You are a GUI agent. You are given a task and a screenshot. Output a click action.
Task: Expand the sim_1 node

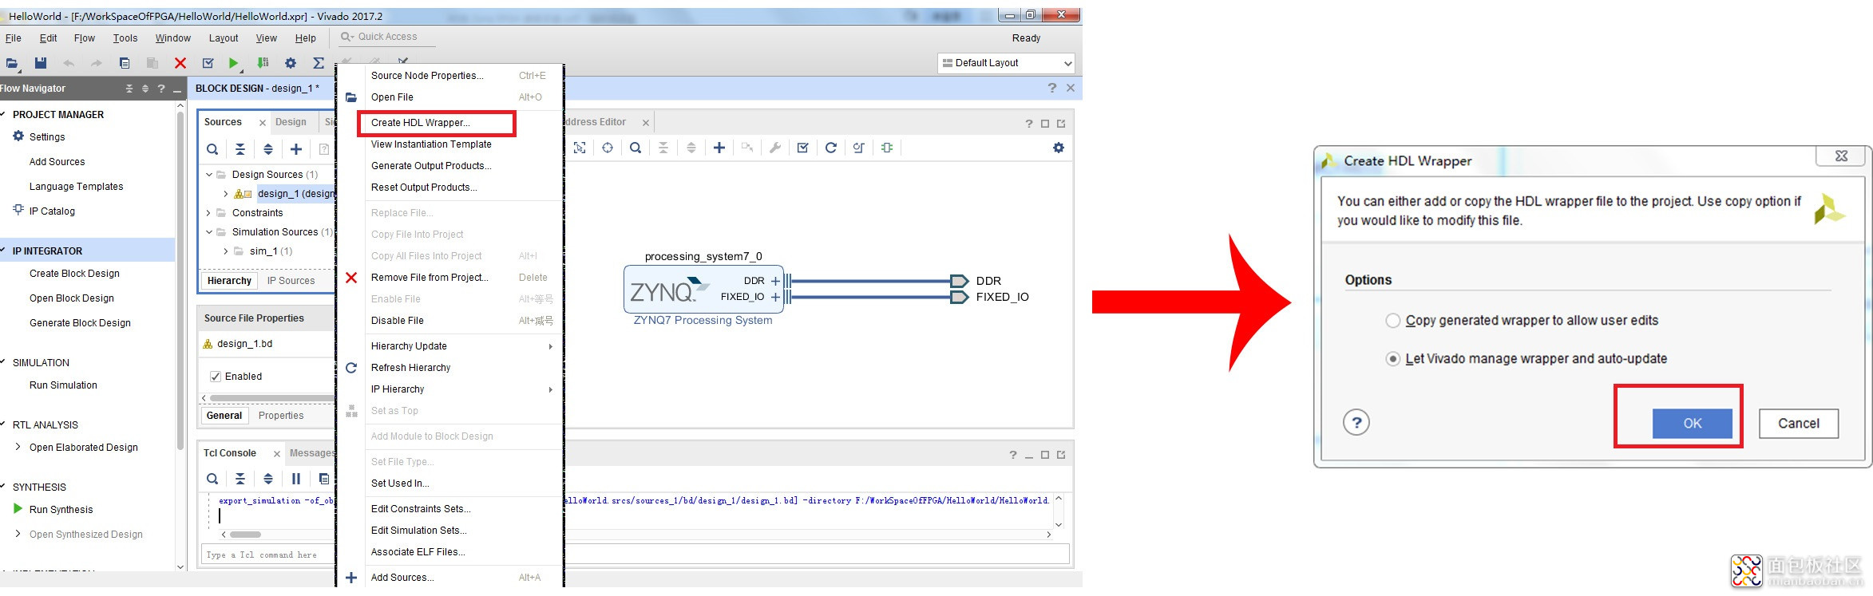tap(226, 251)
